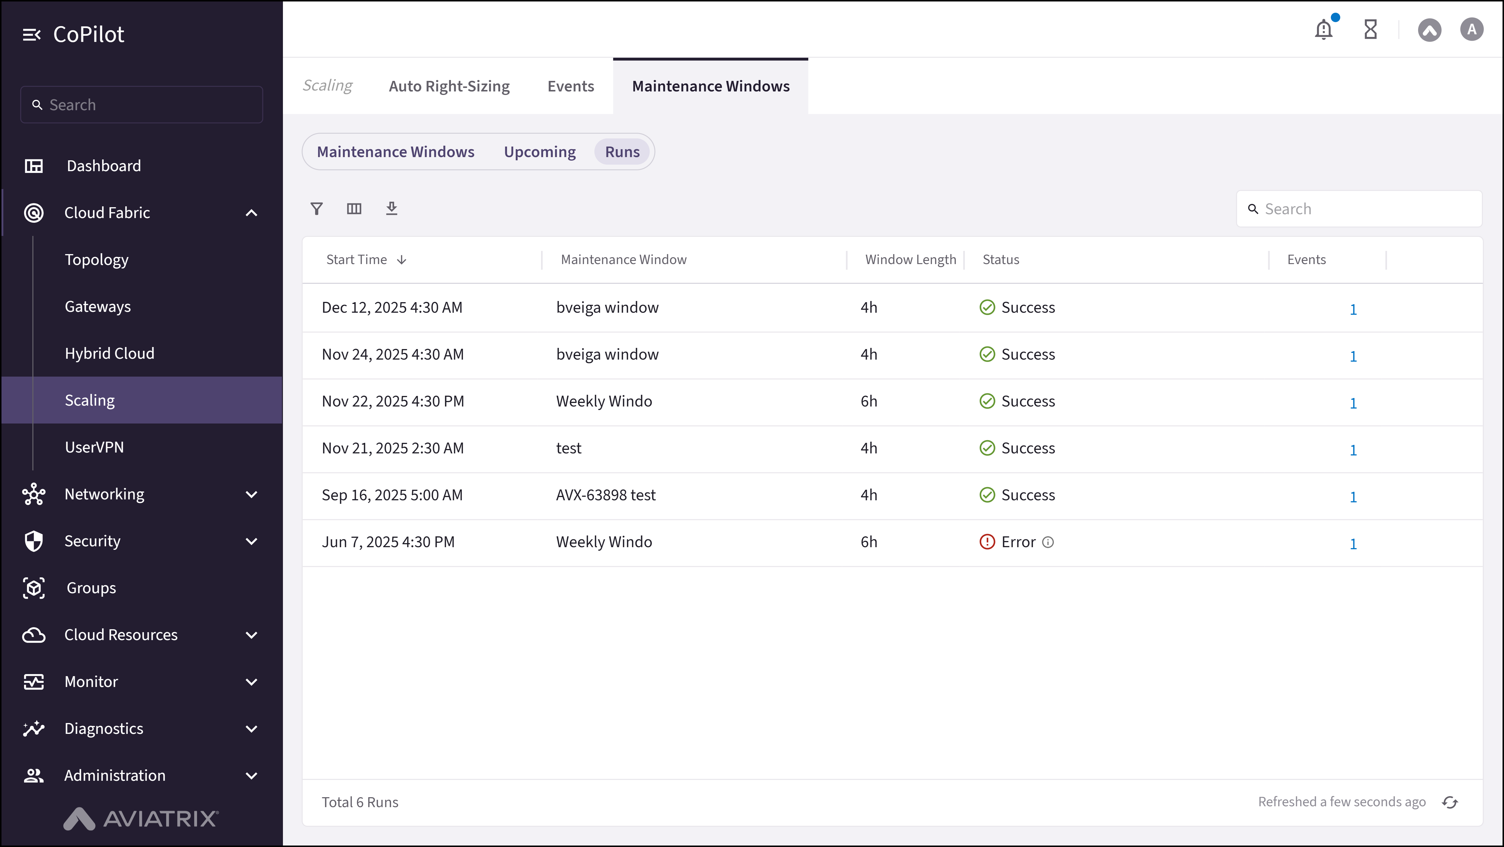Screen dimensions: 1504x847
Task: Click the refresh icon at table bottom
Action: [1450, 802]
